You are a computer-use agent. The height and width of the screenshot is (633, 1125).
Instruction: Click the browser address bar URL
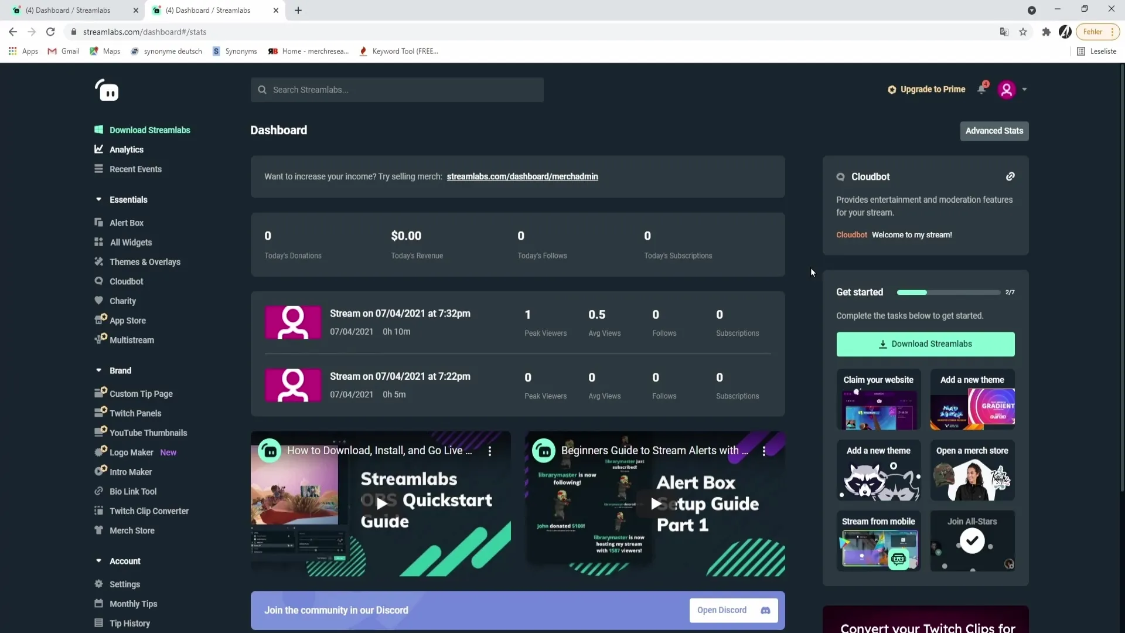(x=145, y=32)
